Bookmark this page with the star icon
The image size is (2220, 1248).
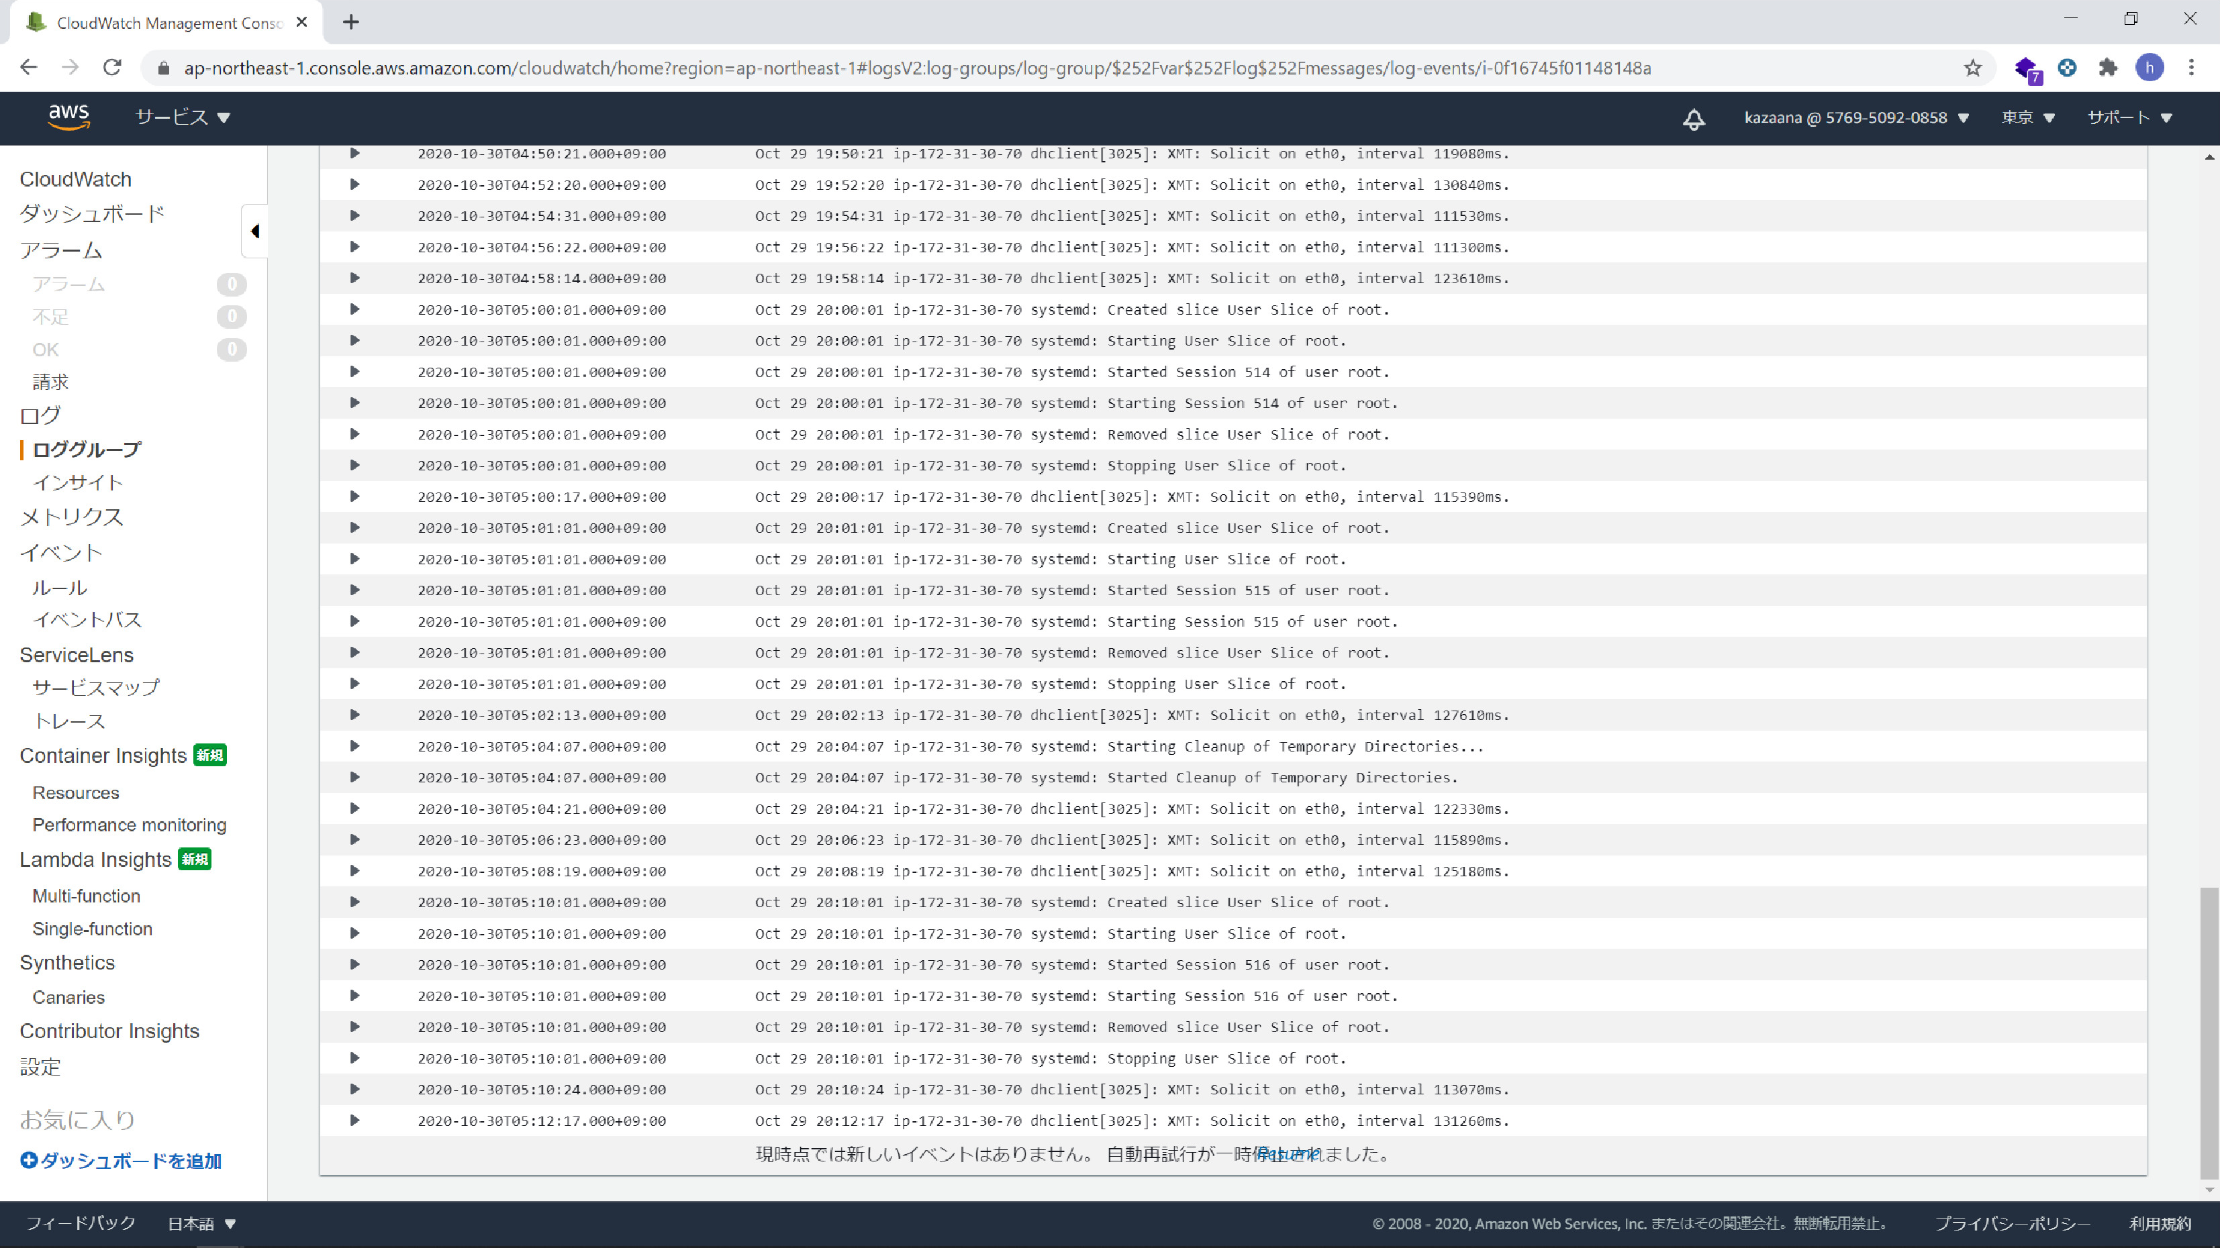1973,68
